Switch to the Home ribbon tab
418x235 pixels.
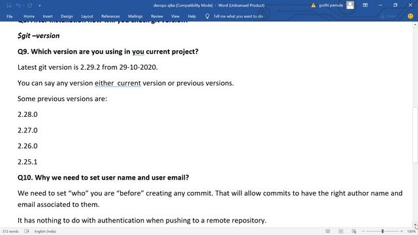coord(29,16)
